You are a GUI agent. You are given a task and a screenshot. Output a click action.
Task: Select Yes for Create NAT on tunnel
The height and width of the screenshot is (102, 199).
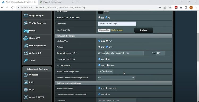coord(99,59)
